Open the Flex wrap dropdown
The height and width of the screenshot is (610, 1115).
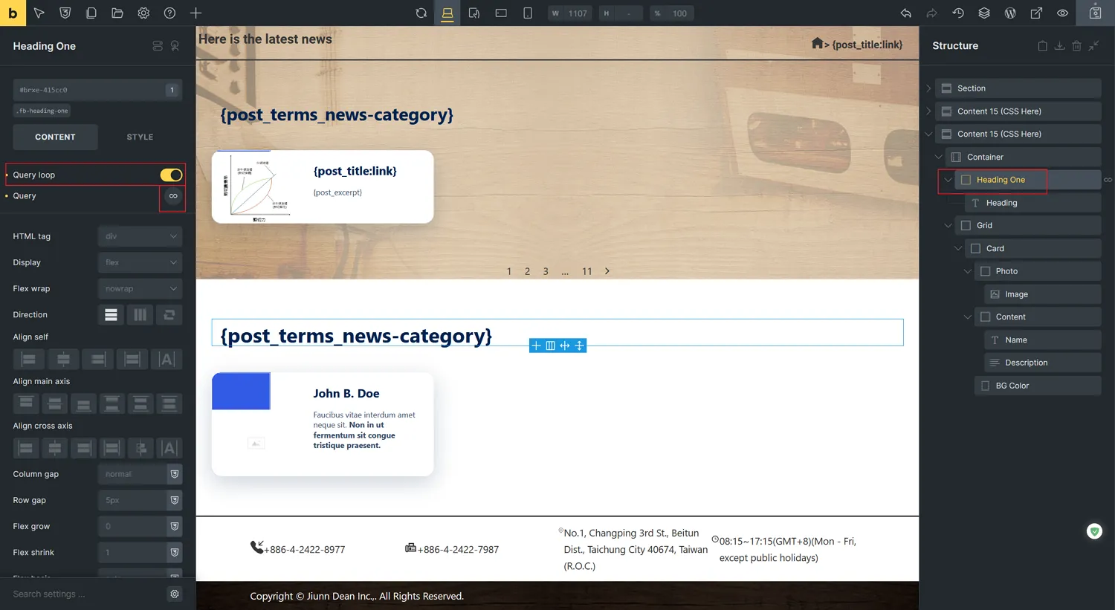point(140,288)
